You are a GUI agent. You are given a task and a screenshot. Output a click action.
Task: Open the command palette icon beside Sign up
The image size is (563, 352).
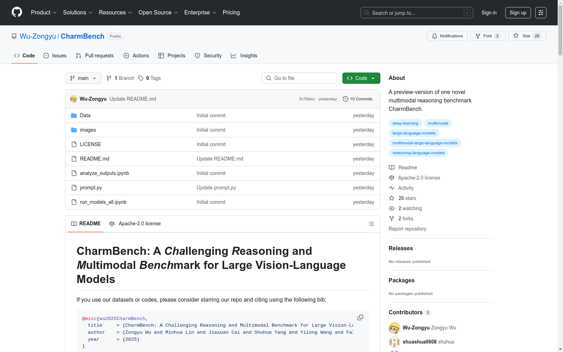(541, 13)
